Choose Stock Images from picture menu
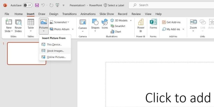The width and height of the screenshot is (214, 107). [55, 51]
